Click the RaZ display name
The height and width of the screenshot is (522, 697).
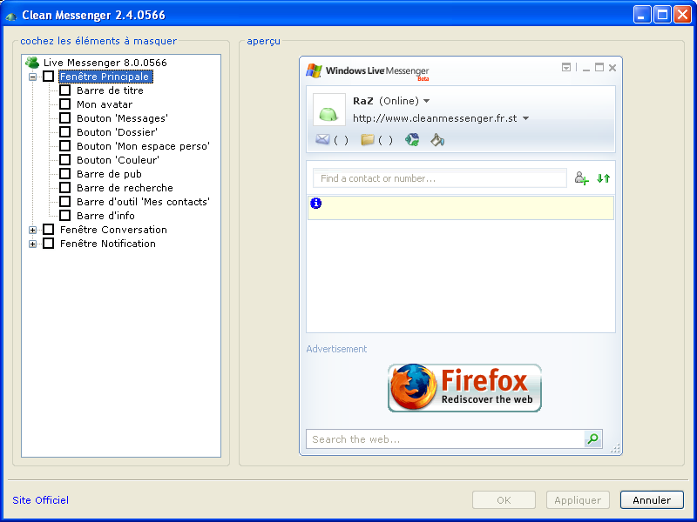pos(362,101)
